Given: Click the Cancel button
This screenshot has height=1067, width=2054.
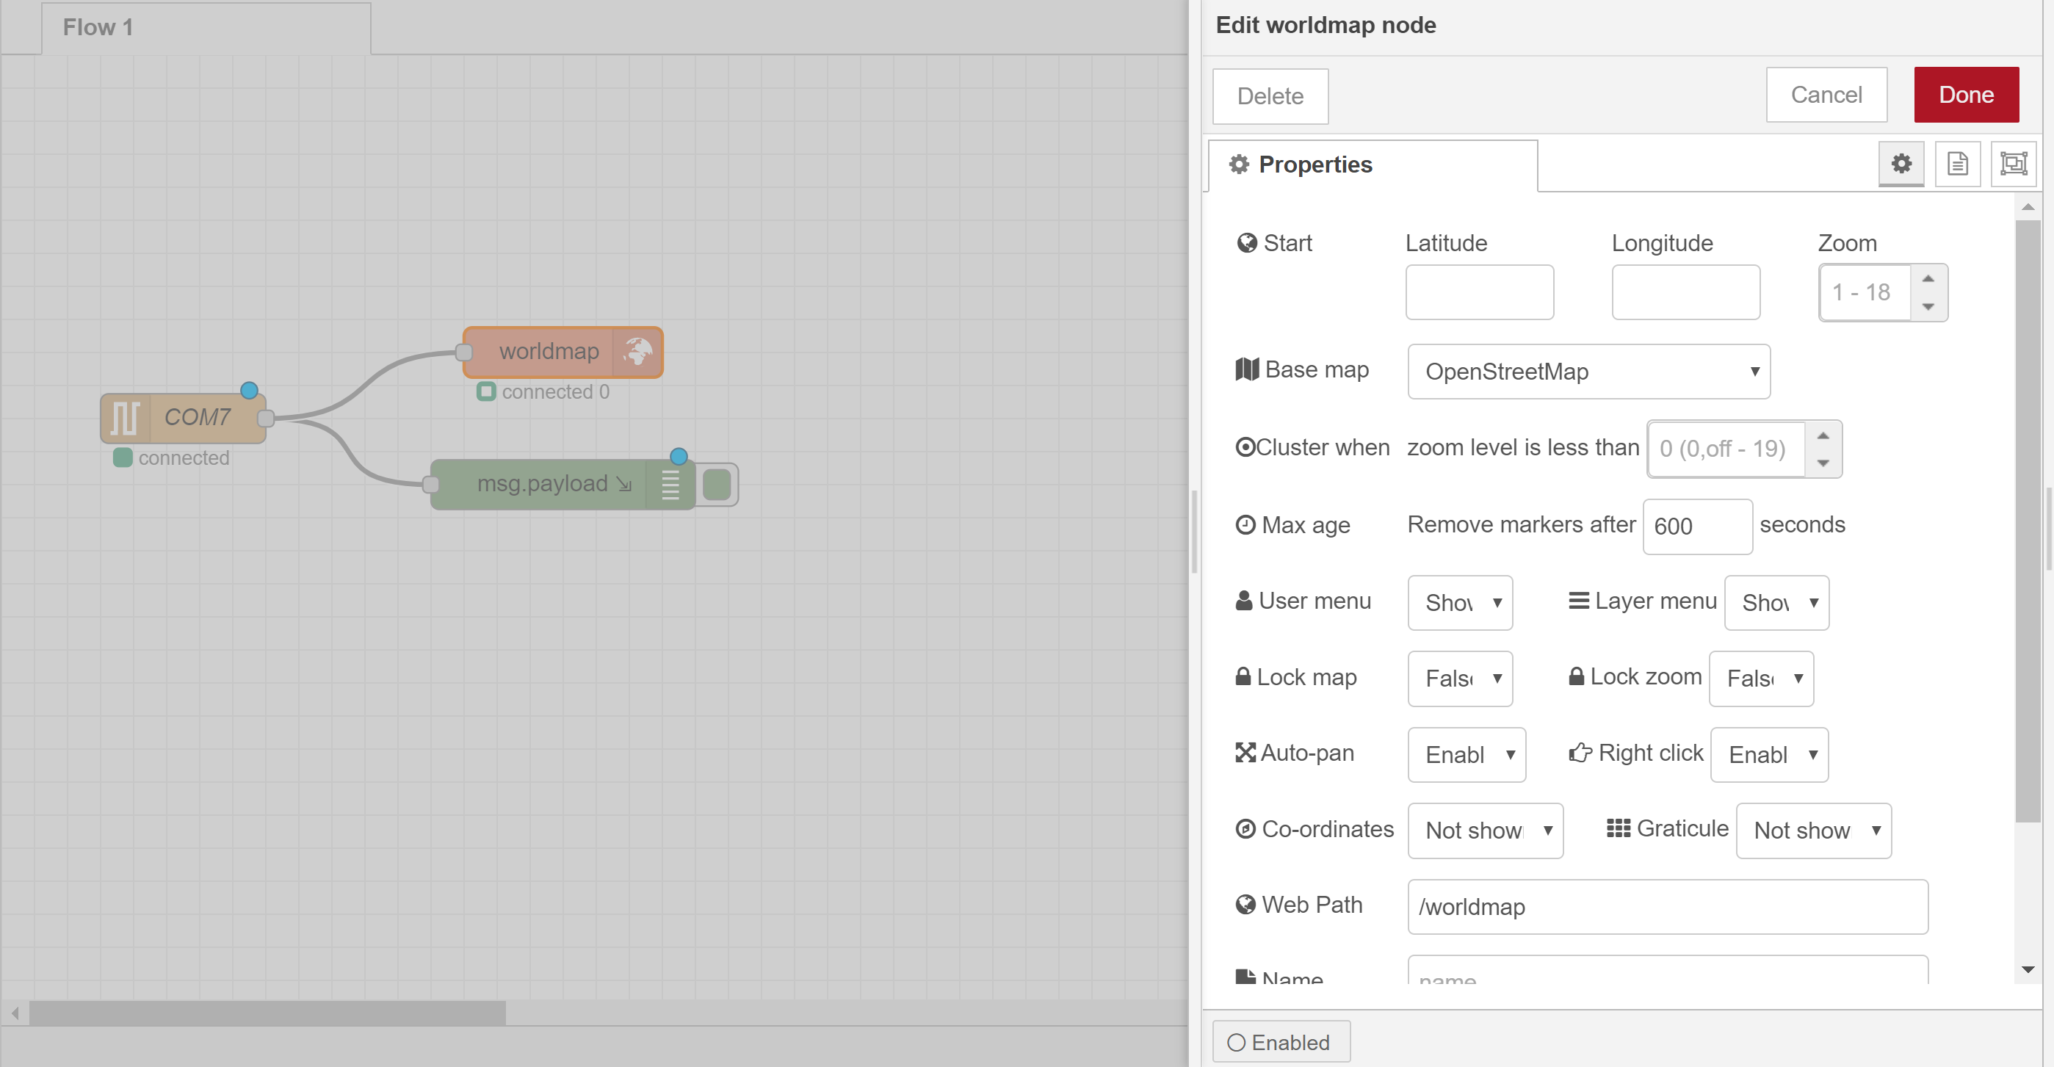Looking at the screenshot, I should click(1826, 95).
